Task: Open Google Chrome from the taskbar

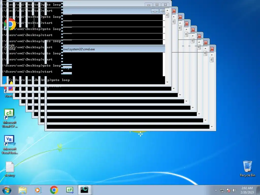Action: tap(54, 190)
